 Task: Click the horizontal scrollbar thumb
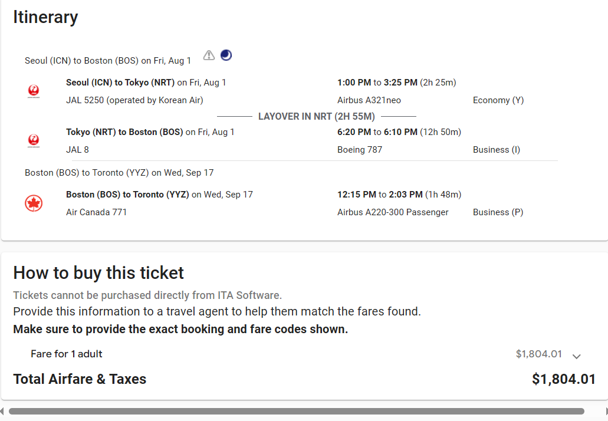(296, 412)
